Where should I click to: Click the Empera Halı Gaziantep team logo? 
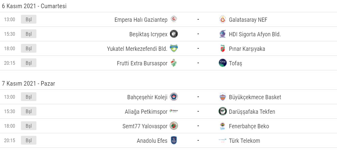point(174,19)
